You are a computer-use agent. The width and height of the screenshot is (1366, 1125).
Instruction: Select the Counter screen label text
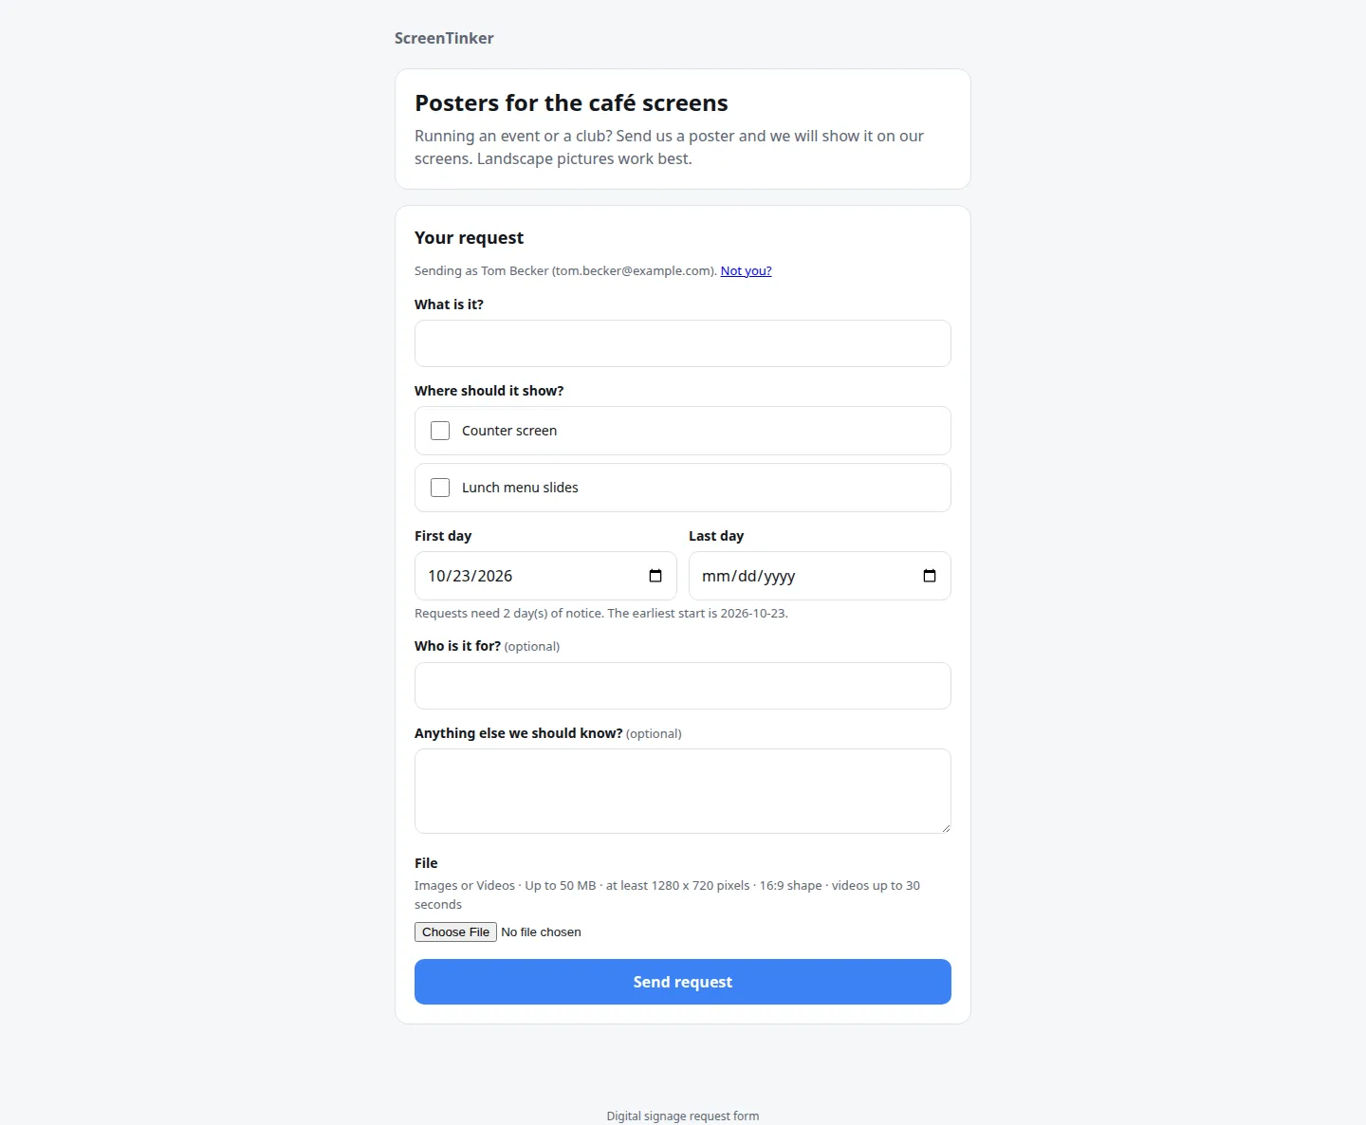[509, 431]
